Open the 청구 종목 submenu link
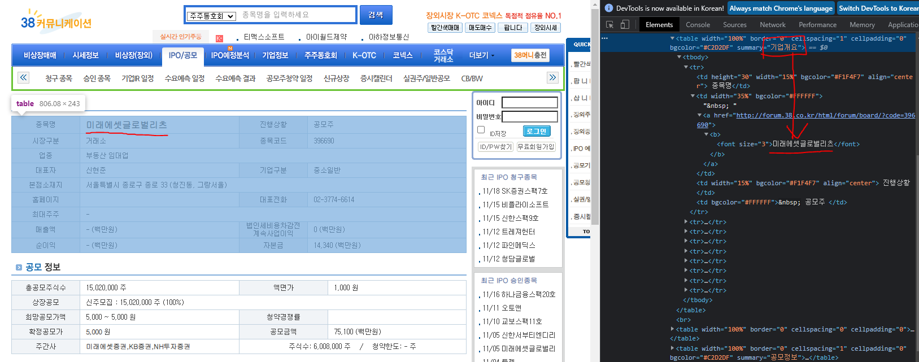This screenshot has height=362, width=919. pyautogui.click(x=59, y=78)
